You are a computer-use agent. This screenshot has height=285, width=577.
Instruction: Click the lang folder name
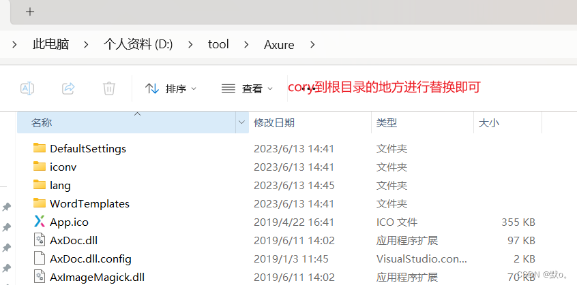click(x=60, y=185)
